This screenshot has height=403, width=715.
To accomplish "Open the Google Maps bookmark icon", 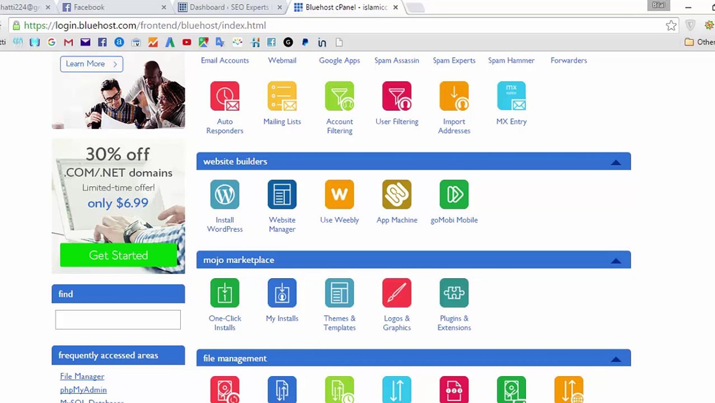I will [x=204, y=42].
